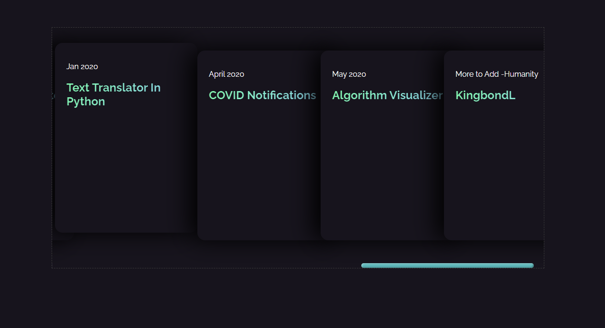Click the word Algorithm in the third card title
Screen dimensions: 605x328
click(359, 95)
